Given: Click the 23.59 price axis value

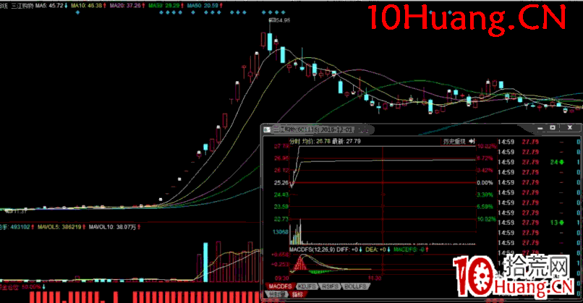Looking at the screenshot, I should coord(281,207).
